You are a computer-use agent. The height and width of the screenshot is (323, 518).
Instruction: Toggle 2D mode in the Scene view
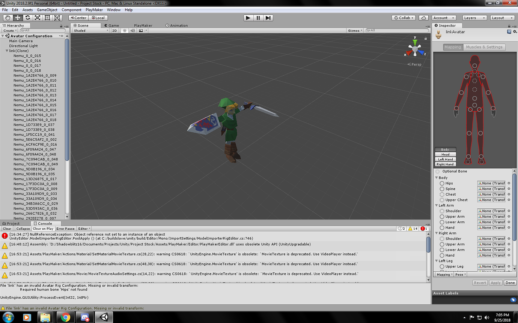pyautogui.click(x=114, y=30)
